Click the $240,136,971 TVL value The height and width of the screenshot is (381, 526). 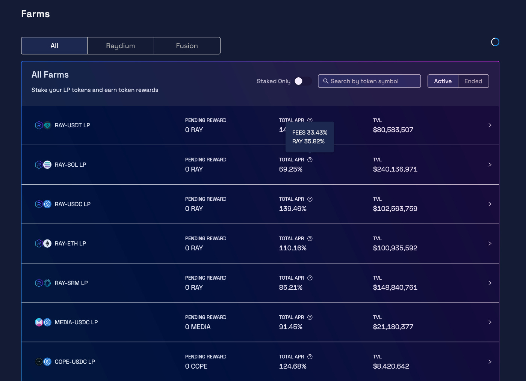[395, 169]
